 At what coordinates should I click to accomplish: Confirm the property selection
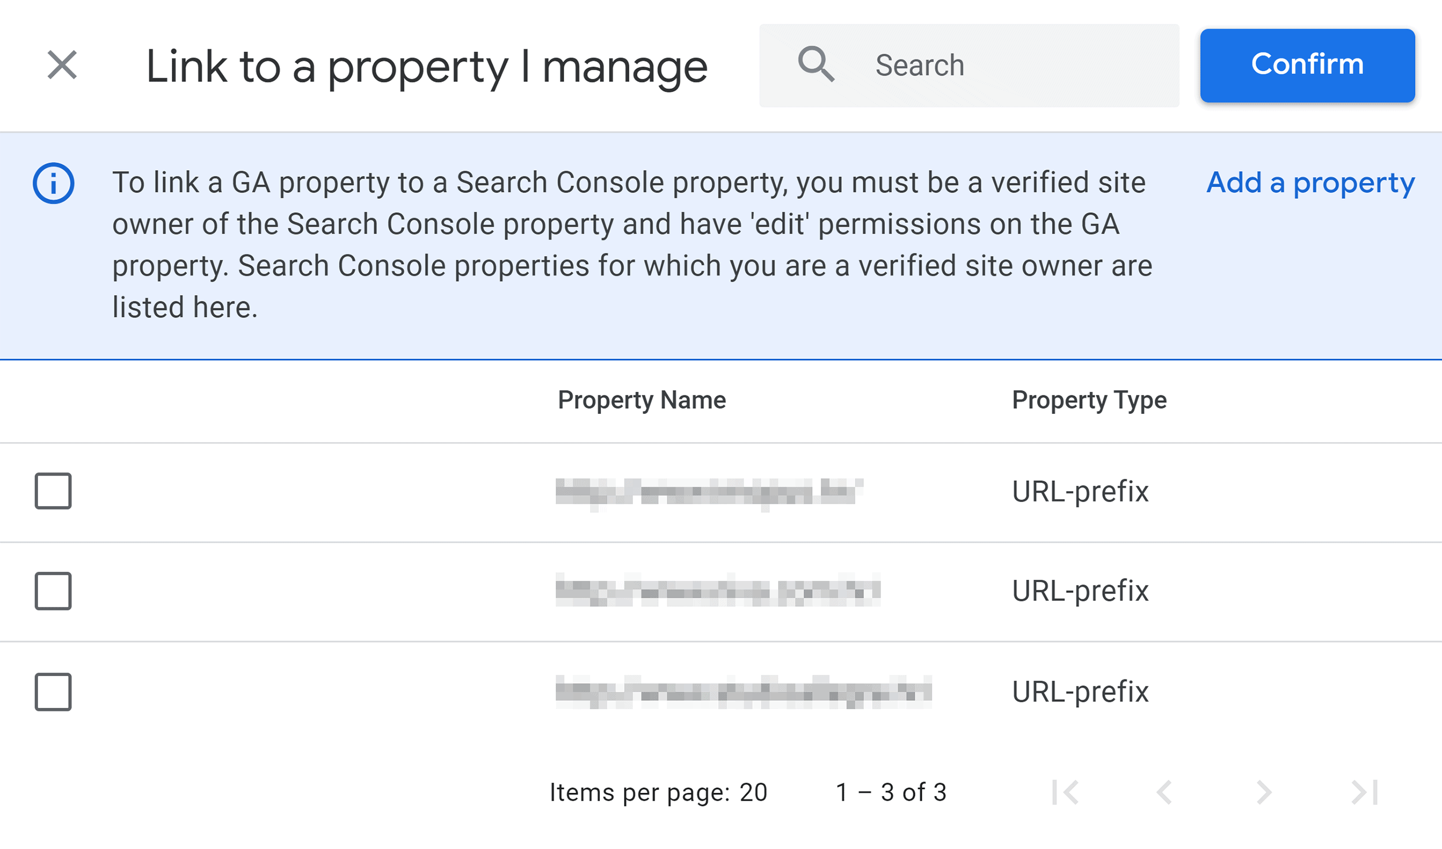pos(1307,65)
